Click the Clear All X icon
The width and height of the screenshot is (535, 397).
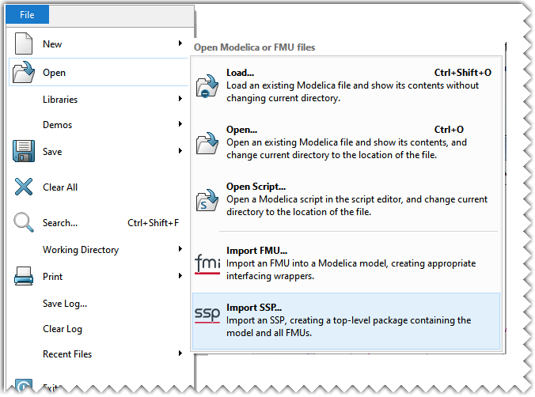pyautogui.click(x=24, y=187)
